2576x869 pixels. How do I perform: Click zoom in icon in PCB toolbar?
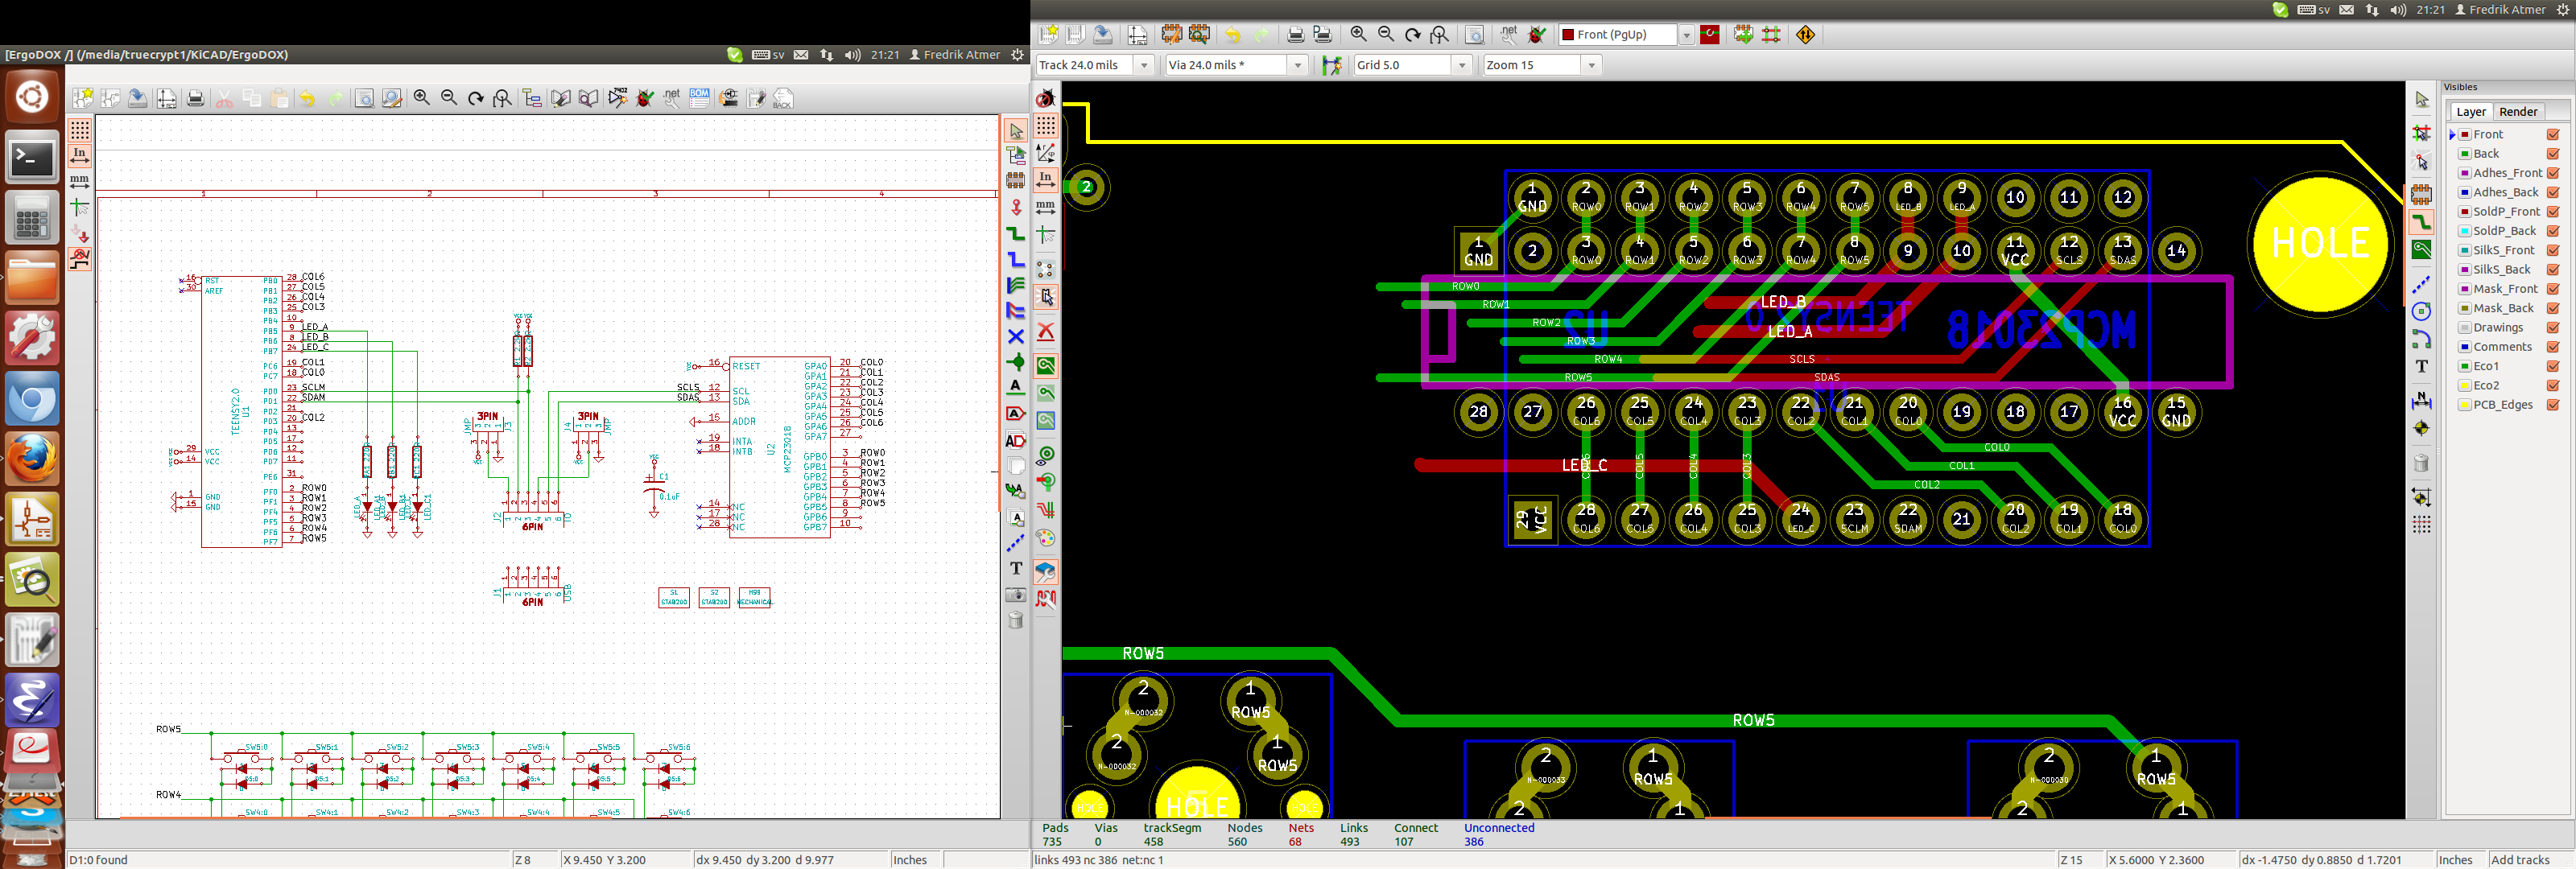pyautogui.click(x=1358, y=35)
